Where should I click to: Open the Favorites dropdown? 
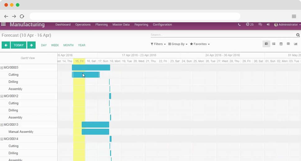pos(200,44)
